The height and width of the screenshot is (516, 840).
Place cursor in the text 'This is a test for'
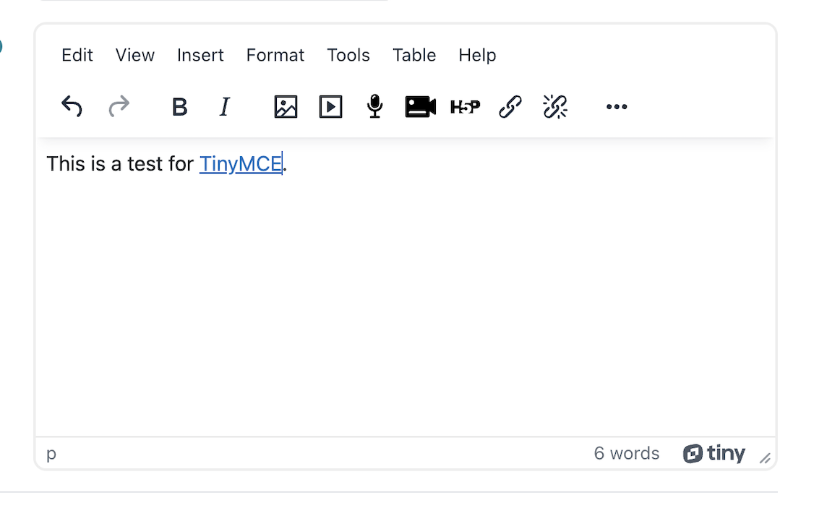tap(120, 164)
